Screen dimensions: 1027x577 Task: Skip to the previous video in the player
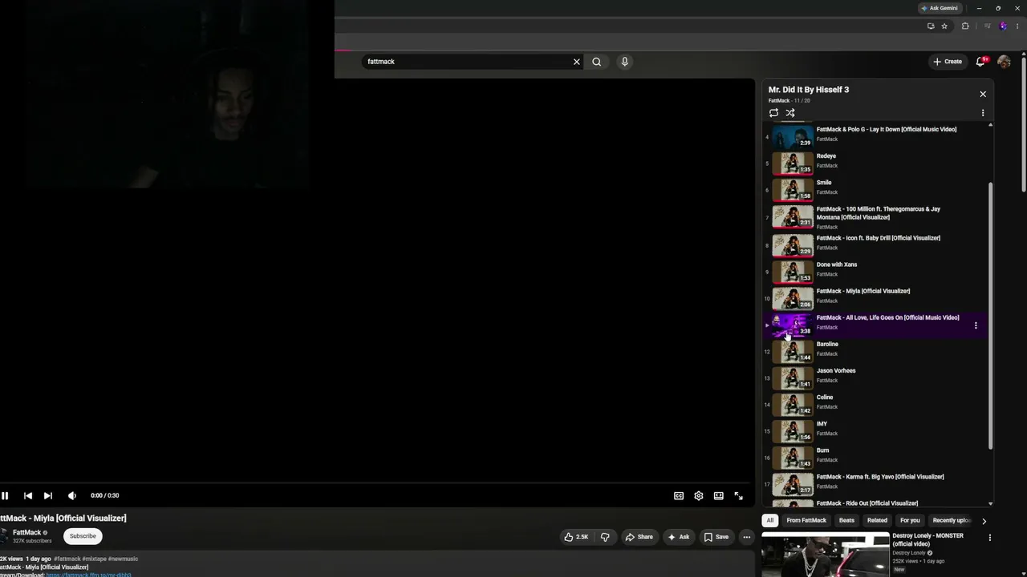28,496
